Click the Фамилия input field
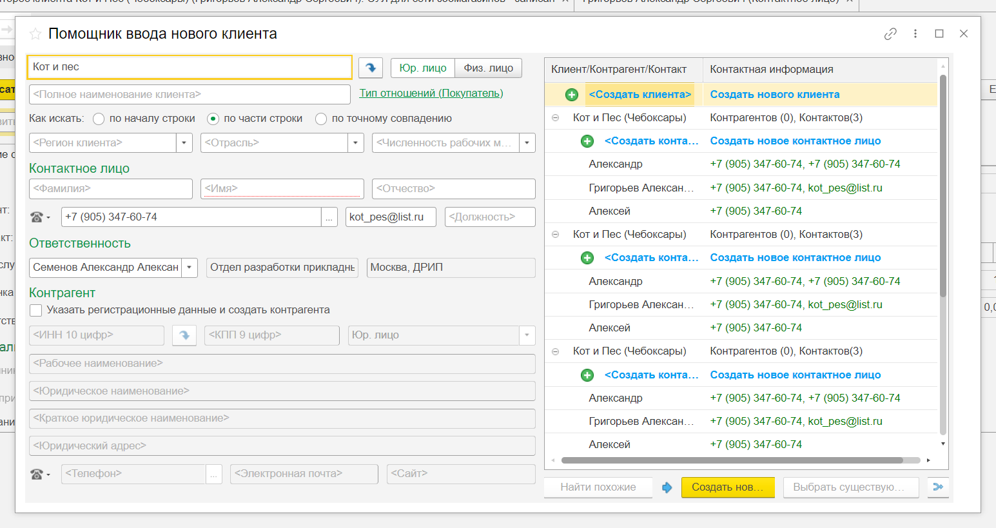 pos(111,189)
